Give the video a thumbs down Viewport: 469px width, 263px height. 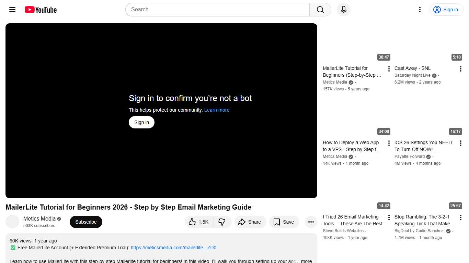click(222, 222)
